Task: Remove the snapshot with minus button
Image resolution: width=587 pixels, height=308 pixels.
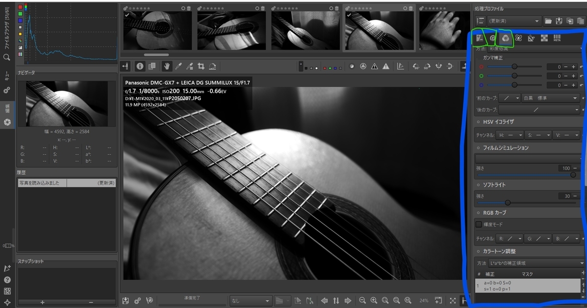Action: tap(91, 302)
